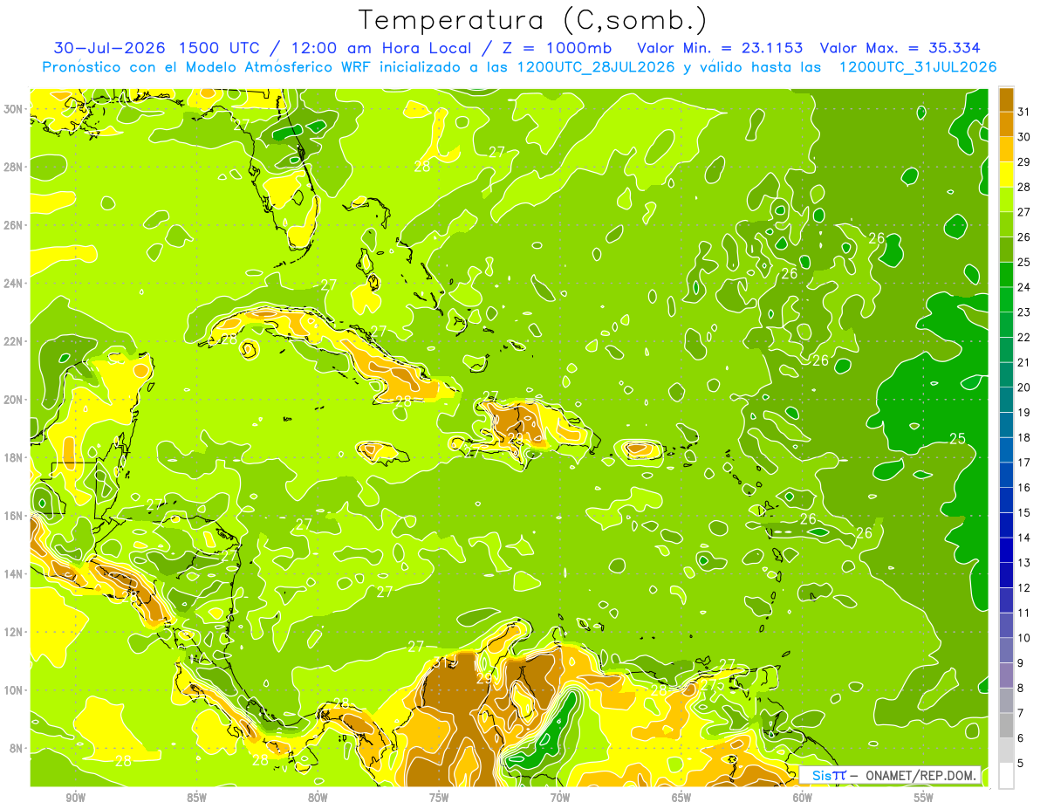Click the SisTT ONAMET/REP.DOM. logo box
Screen dimensions: 1047x809
click(x=891, y=775)
